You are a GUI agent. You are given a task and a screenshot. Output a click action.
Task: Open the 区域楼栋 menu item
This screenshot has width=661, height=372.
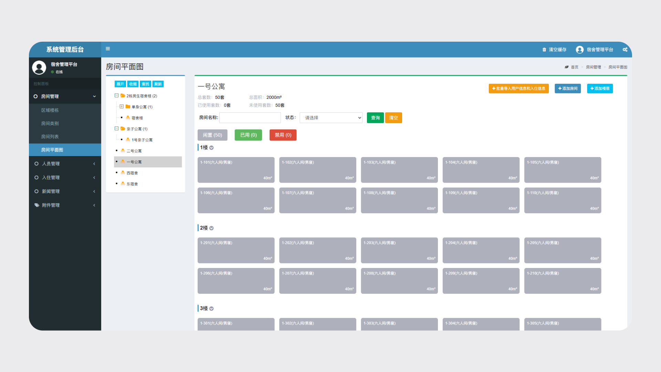coord(50,110)
